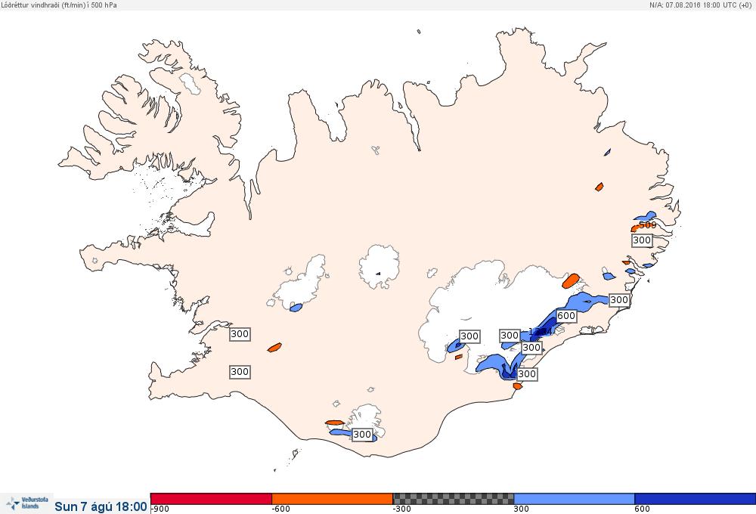Click the 600 contour label on the map

tap(566, 316)
